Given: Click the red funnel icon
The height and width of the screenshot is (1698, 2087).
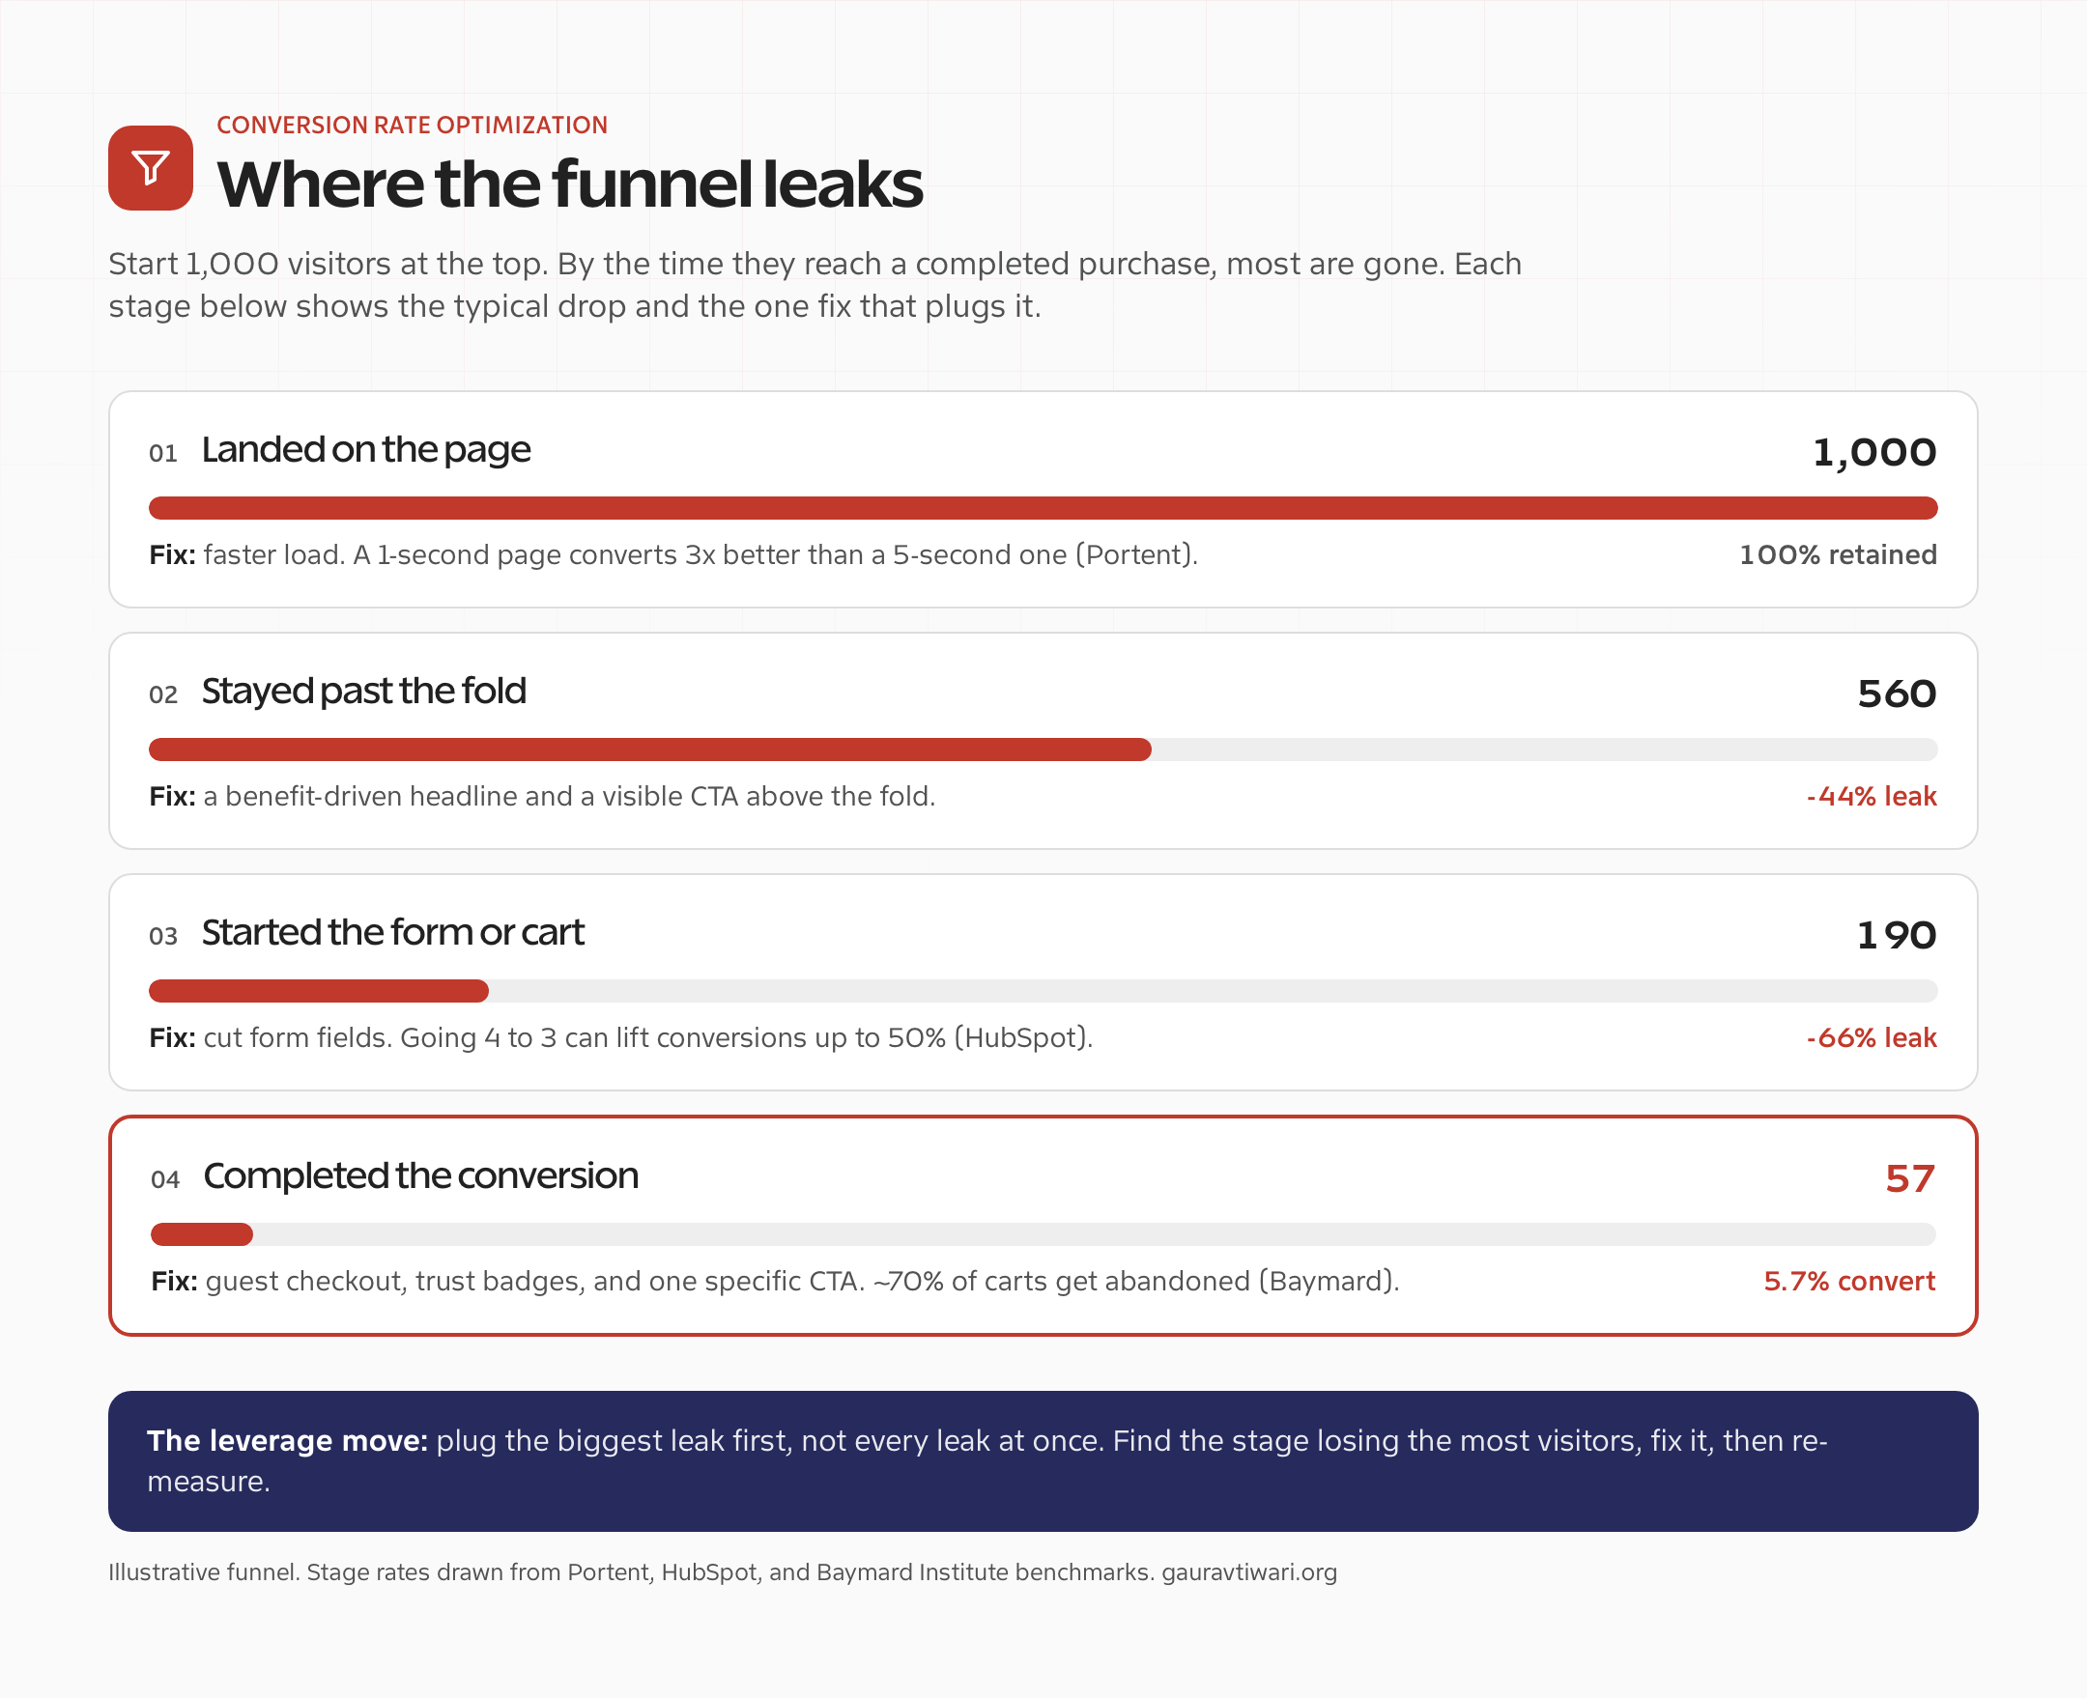Looking at the screenshot, I should pyautogui.click(x=151, y=168).
